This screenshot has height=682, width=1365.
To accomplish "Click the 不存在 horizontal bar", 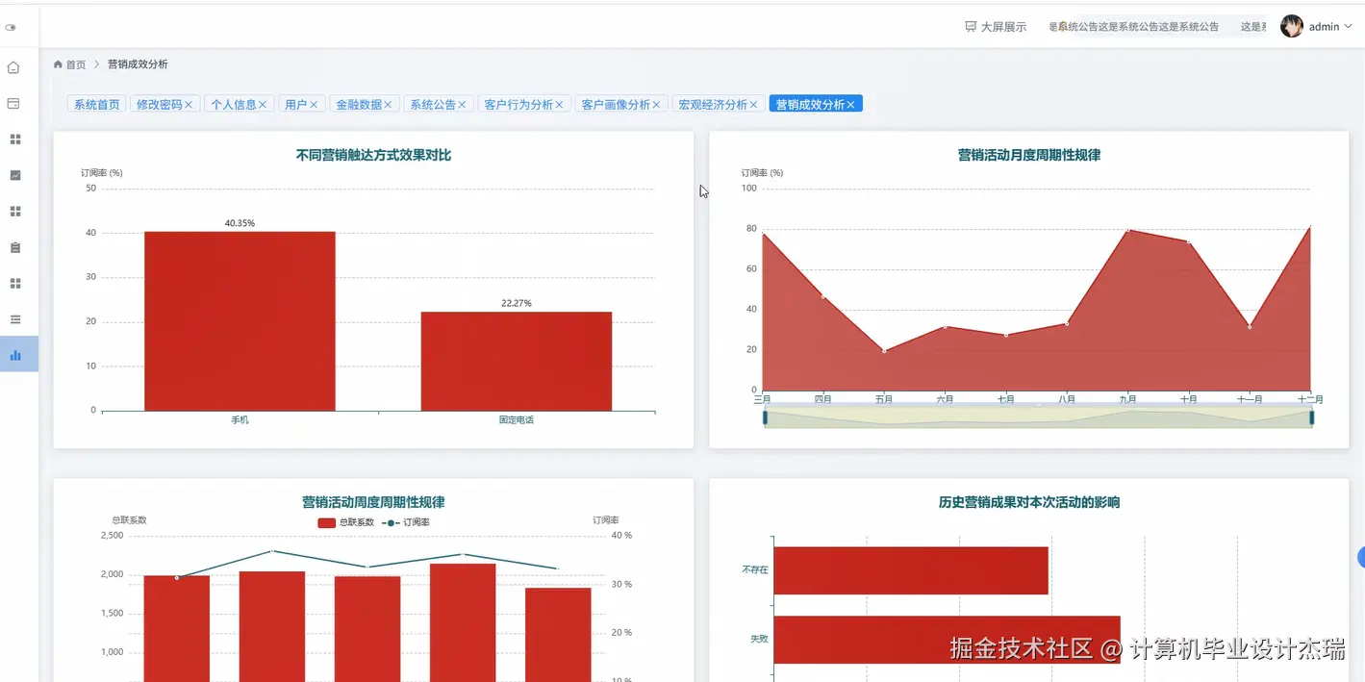I will tap(910, 570).
